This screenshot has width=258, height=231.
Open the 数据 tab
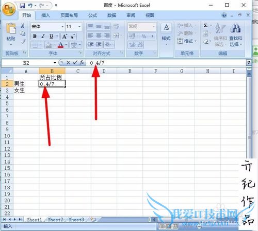(x=111, y=15)
